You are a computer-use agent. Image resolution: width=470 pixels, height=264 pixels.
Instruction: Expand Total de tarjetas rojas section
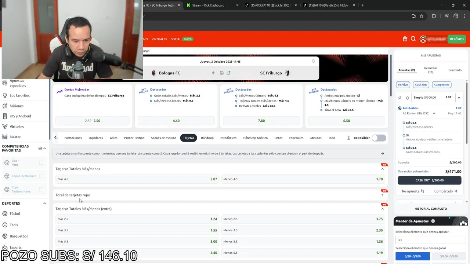click(x=382, y=195)
